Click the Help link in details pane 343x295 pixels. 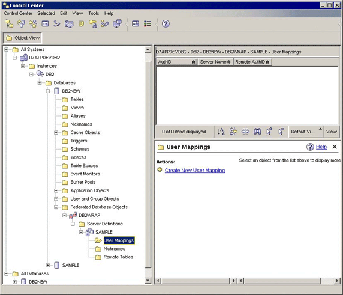tap(321, 147)
